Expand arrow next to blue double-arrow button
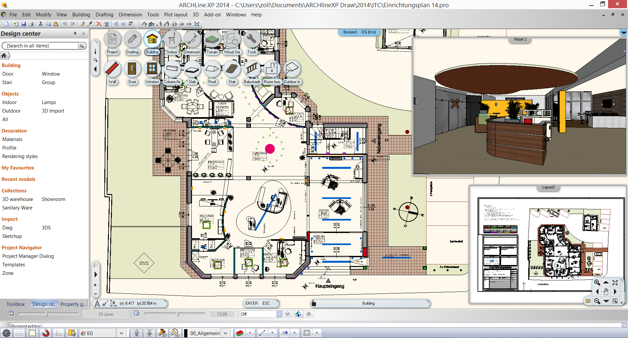The height and width of the screenshot is (338, 628). (294, 333)
